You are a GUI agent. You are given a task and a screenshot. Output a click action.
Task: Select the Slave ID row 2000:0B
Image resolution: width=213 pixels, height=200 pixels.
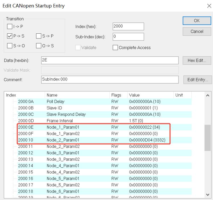(104, 108)
